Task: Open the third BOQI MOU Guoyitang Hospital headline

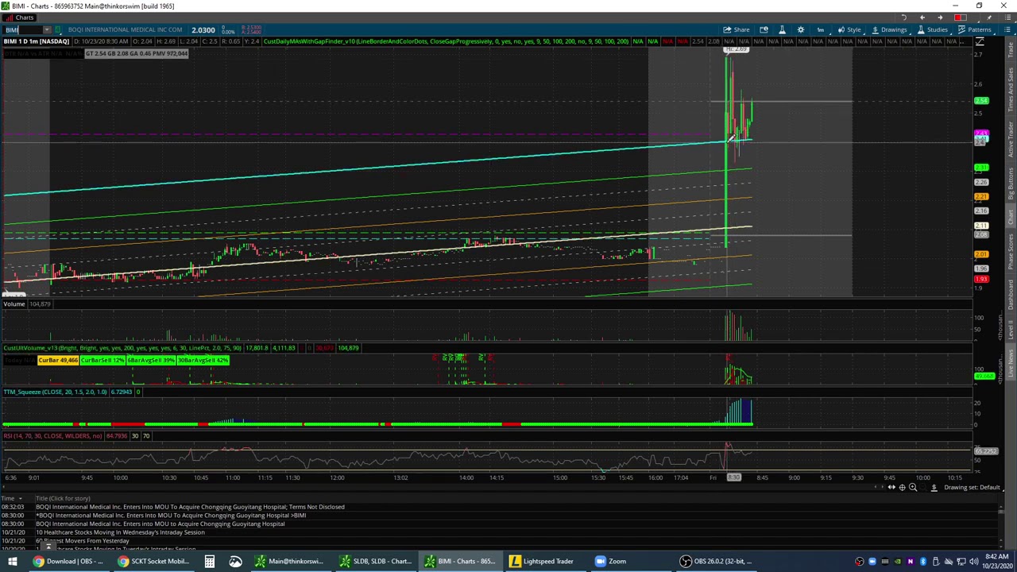Action: coord(160,524)
